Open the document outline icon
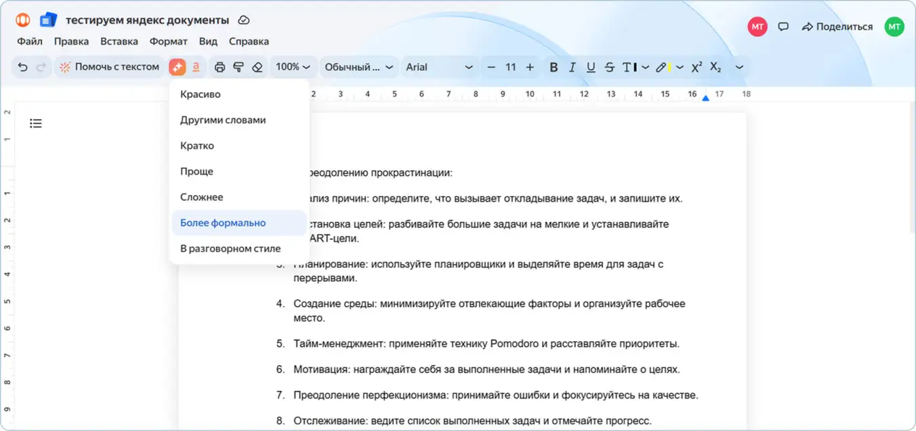916x431 pixels. 35,122
